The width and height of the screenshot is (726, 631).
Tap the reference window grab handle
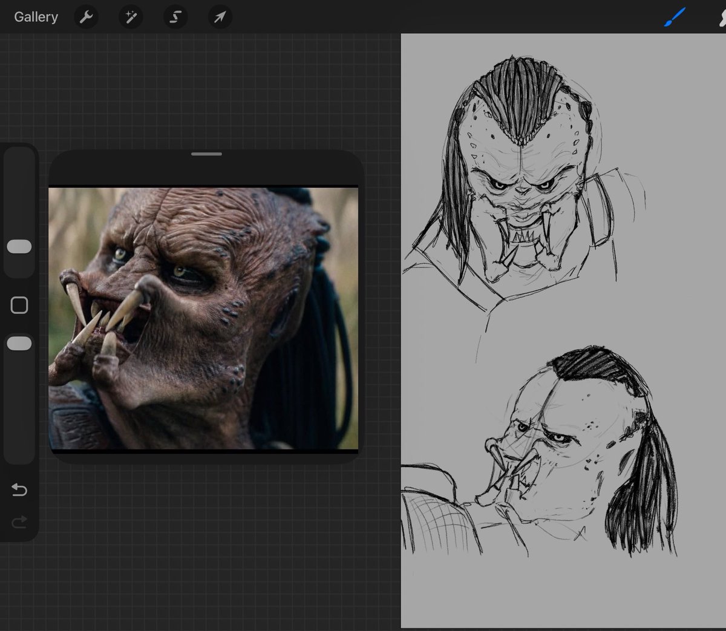(206, 154)
